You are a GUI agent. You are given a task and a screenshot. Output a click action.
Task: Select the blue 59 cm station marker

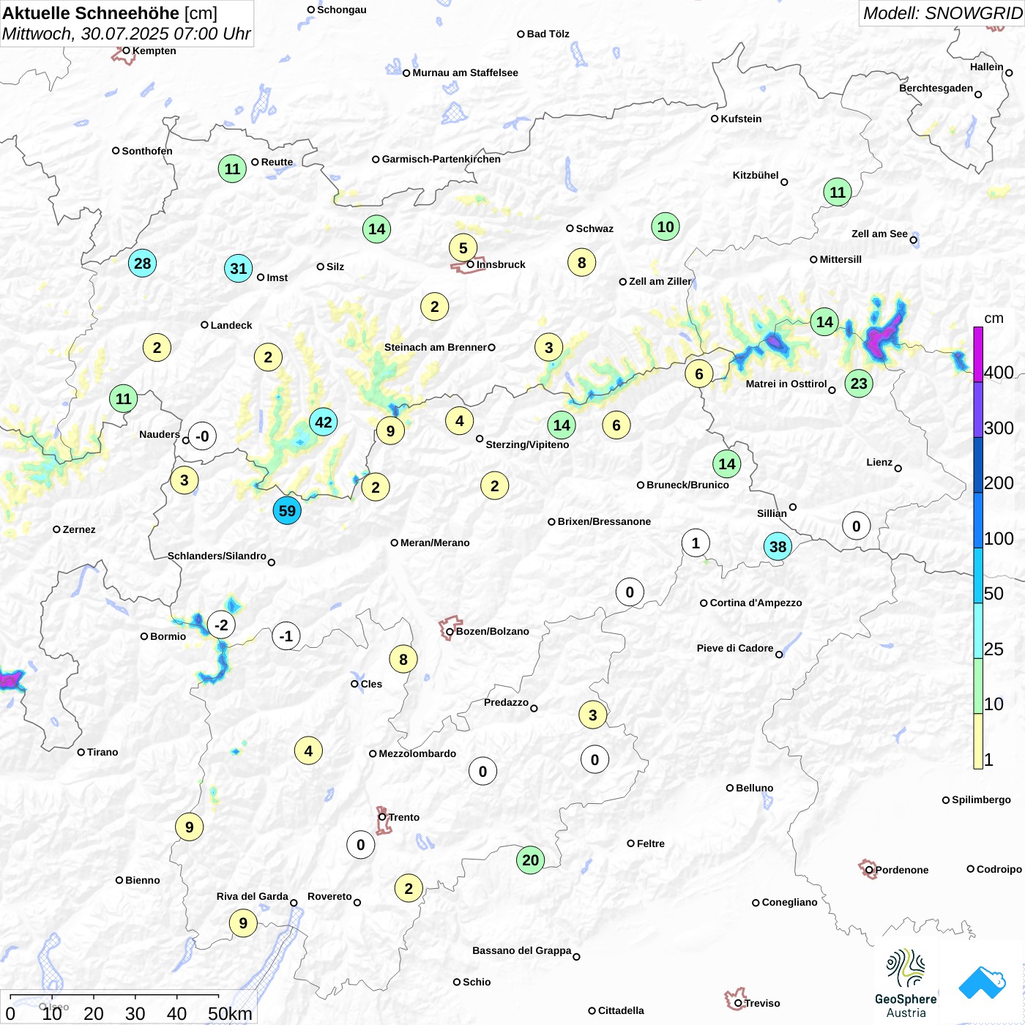tap(287, 510)
